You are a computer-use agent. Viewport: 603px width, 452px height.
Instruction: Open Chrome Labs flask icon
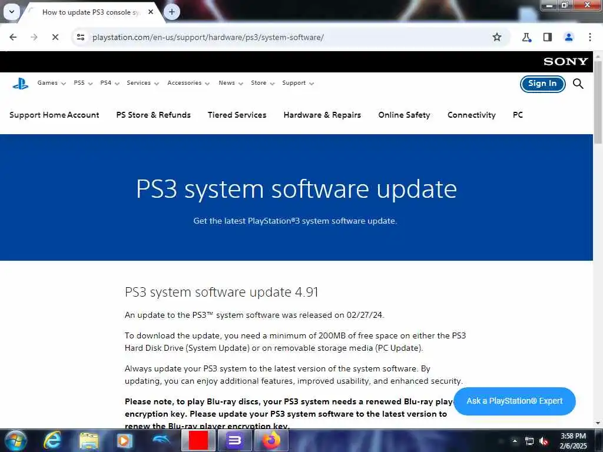tap(526, 37)
